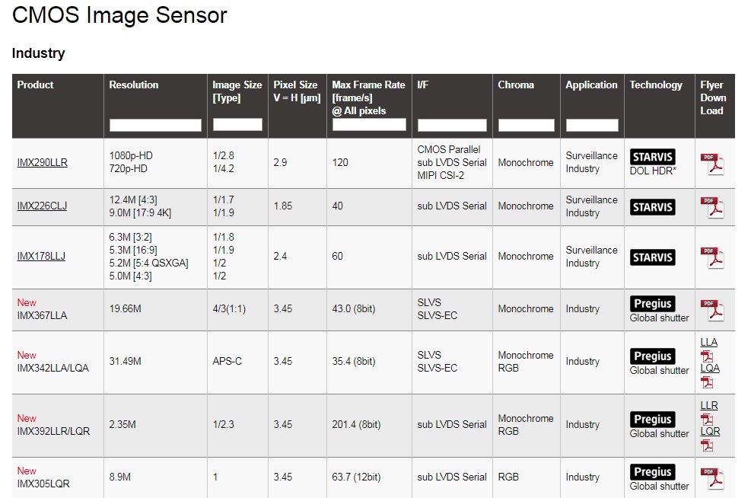Focus the Resolution filter box

click(x=155, y=125)
